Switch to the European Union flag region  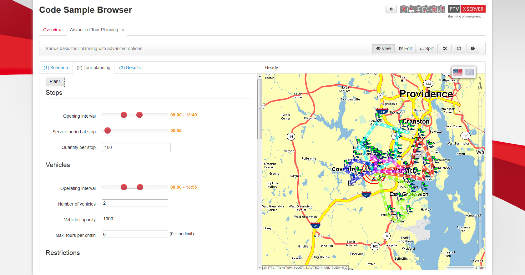(x=469, y=72)
